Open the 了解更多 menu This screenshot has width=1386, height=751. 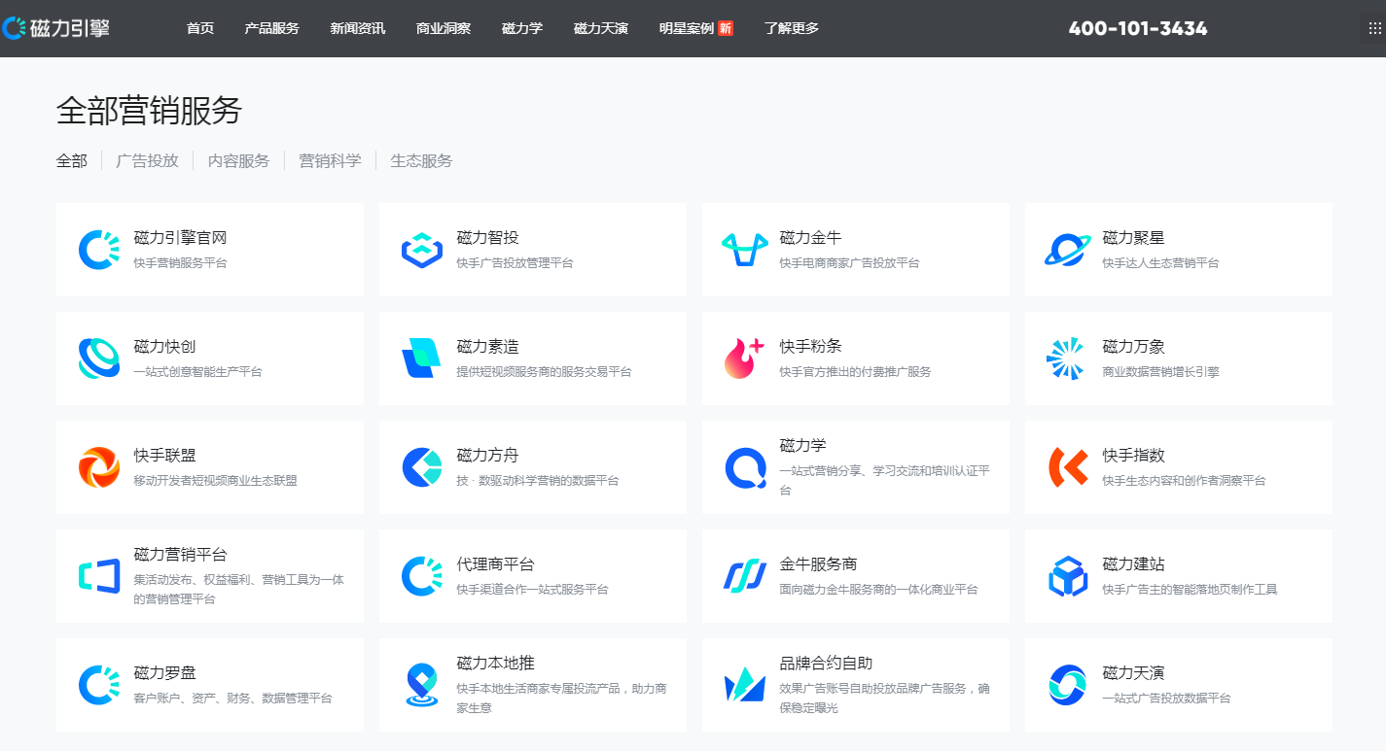pyautogui.click(x=791, y=28)
